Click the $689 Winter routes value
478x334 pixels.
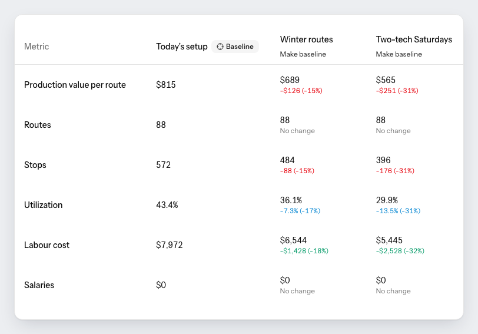(290, 80)
